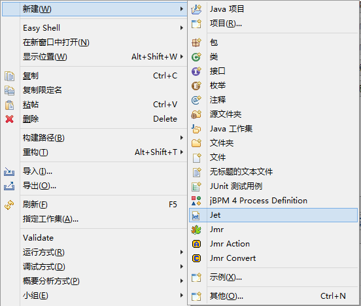Select JUnit 测试用例 in the submenu
361x306 pixels.
236,186
